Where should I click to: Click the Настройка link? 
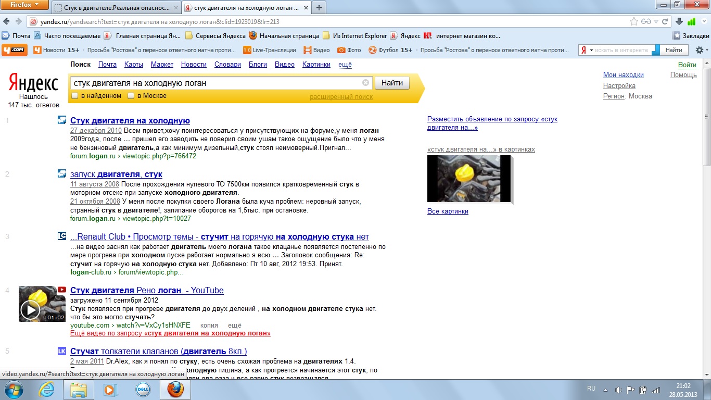coord(619,85)
